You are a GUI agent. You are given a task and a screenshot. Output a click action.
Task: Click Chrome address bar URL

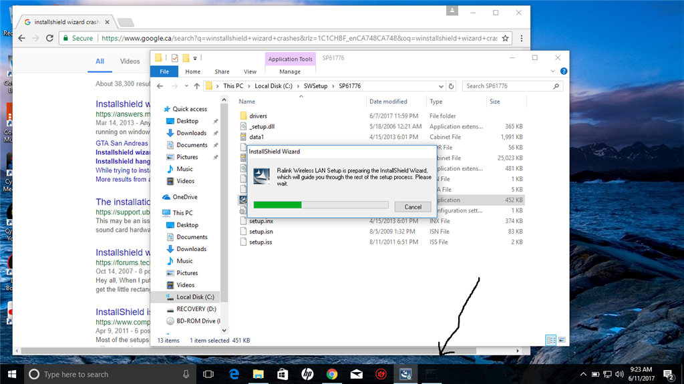[x=299, y=39]
